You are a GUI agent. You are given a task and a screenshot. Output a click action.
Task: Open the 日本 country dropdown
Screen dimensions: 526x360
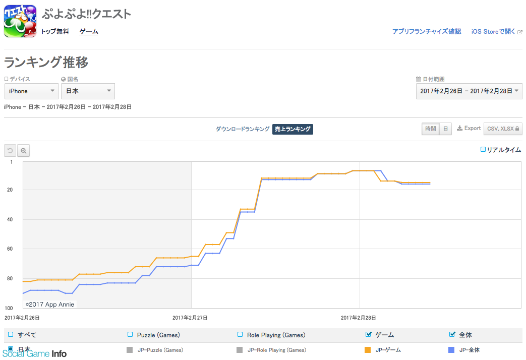click(x=88, y=91)
